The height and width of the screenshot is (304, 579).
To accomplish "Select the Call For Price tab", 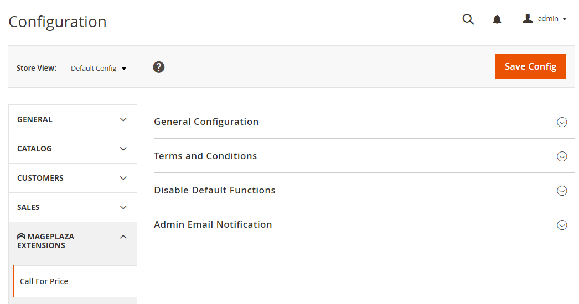I will click(x=44, y=281).
